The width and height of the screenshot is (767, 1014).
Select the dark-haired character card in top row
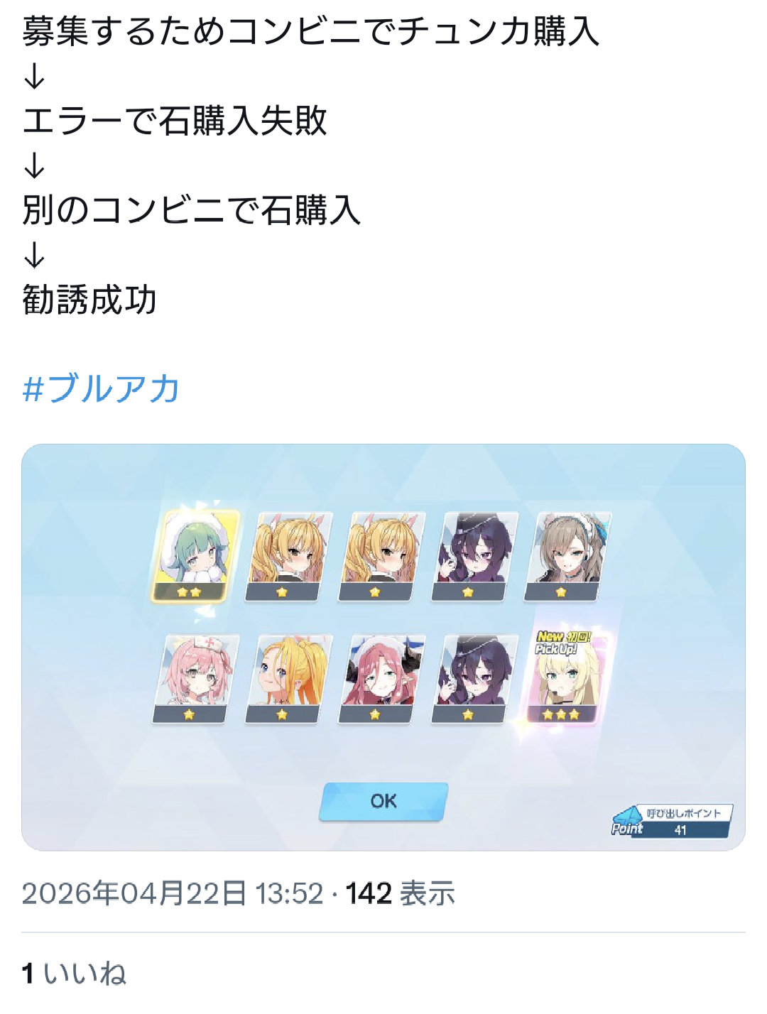[474, 556]
